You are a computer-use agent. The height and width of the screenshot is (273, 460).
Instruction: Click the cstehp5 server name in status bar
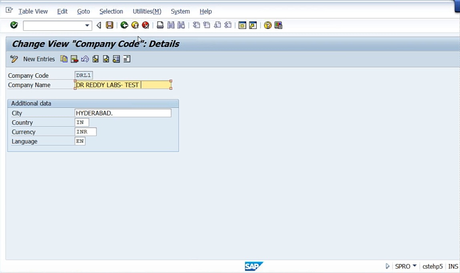pyautogui.click(x=432, y=267)
